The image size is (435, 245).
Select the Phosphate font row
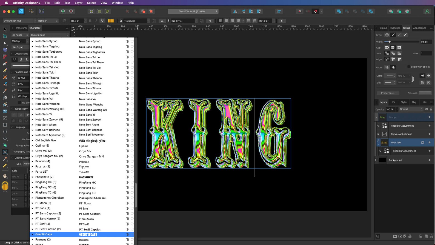82,177
